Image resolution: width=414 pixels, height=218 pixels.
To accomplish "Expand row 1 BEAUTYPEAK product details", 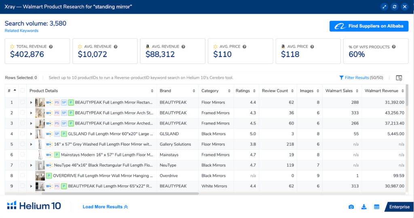I will click(31, 102).
